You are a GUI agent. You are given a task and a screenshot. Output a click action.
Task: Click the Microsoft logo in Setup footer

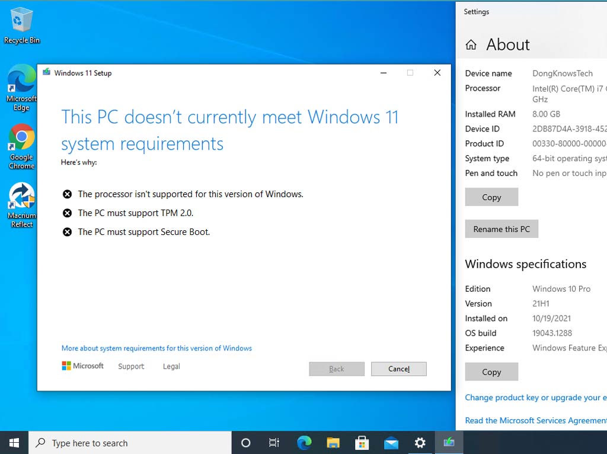83,366
